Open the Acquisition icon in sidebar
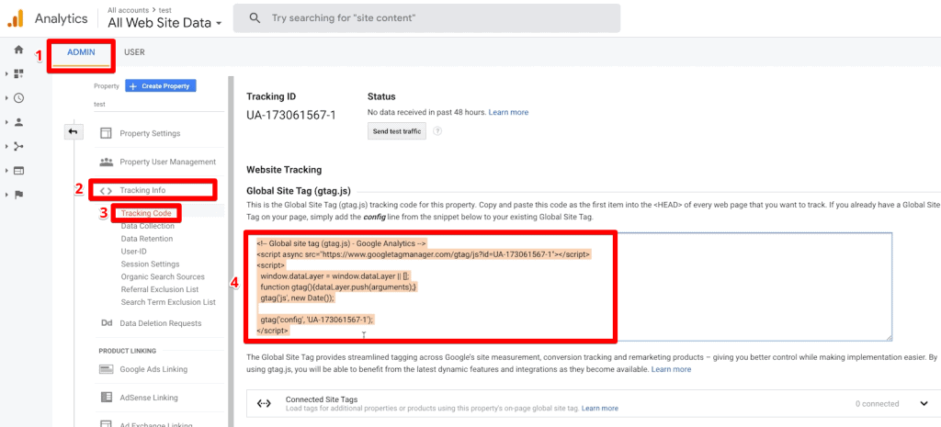Screen dimensions: 941x427 18,146
